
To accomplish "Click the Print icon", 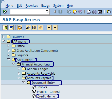I will tap(89, 12).
